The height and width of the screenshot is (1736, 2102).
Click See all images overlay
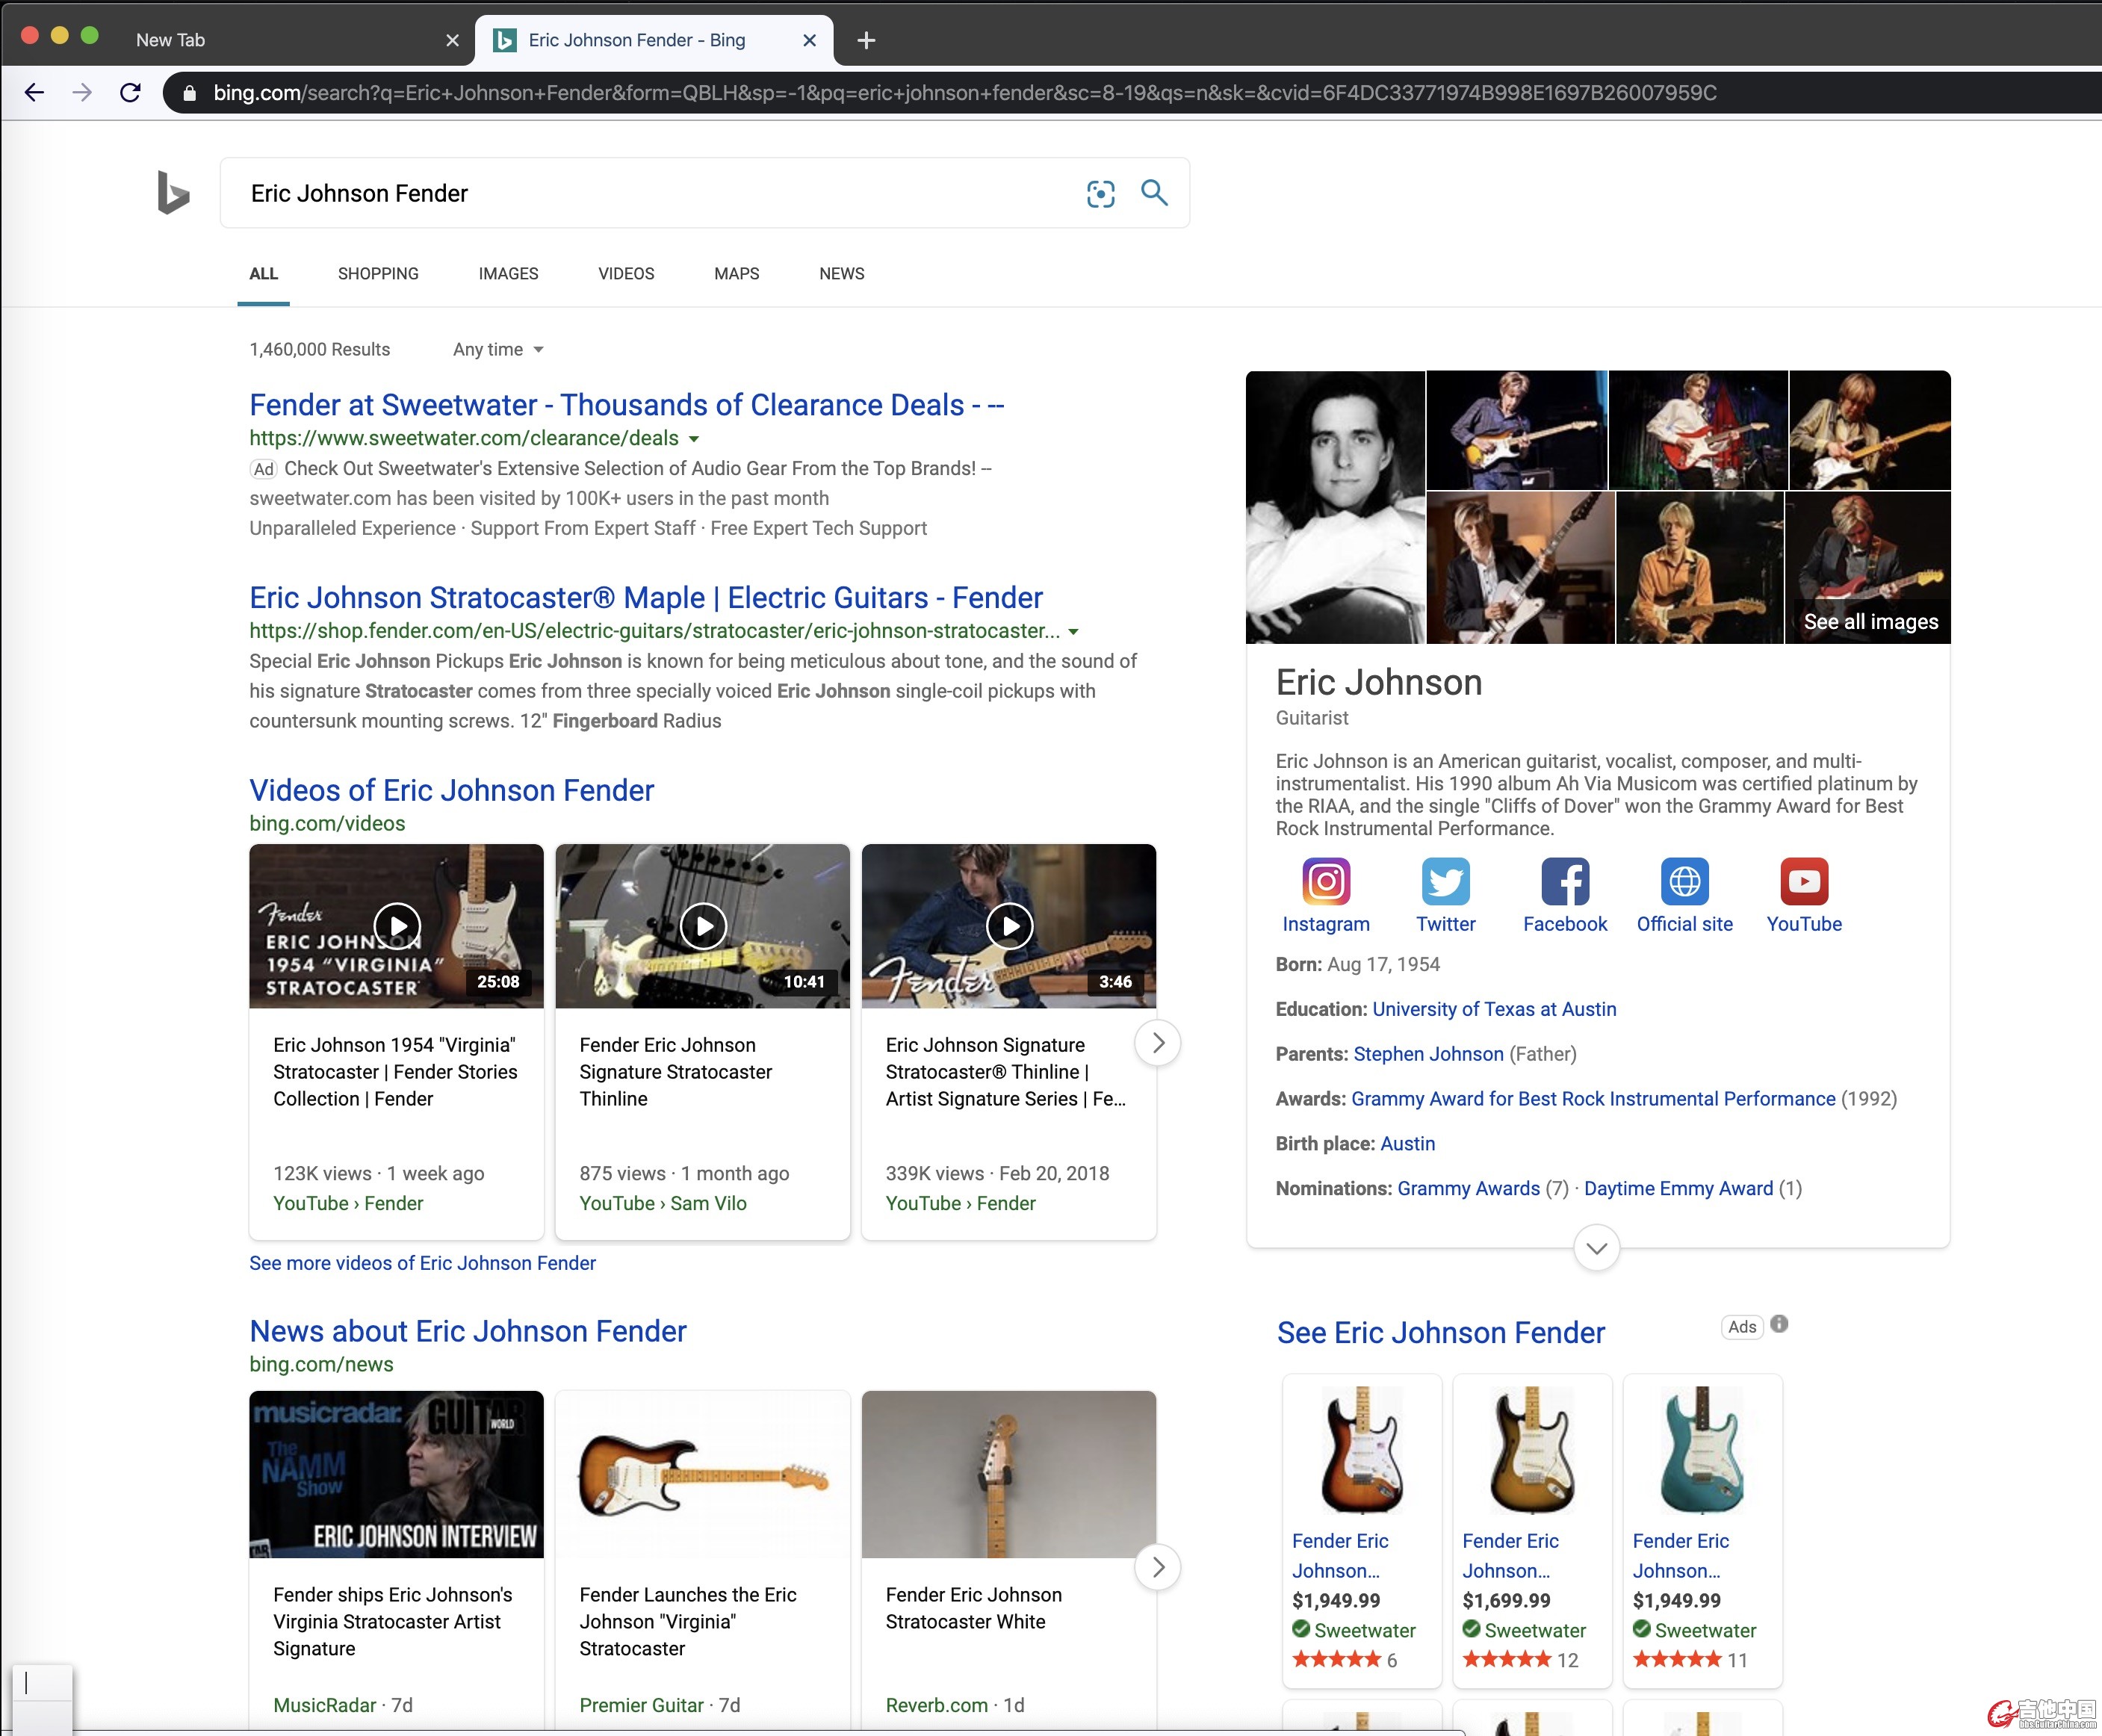(x=1871, y=621)
